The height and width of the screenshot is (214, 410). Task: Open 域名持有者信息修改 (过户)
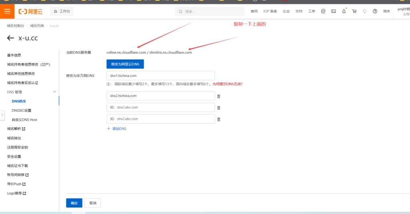point(28,64)
